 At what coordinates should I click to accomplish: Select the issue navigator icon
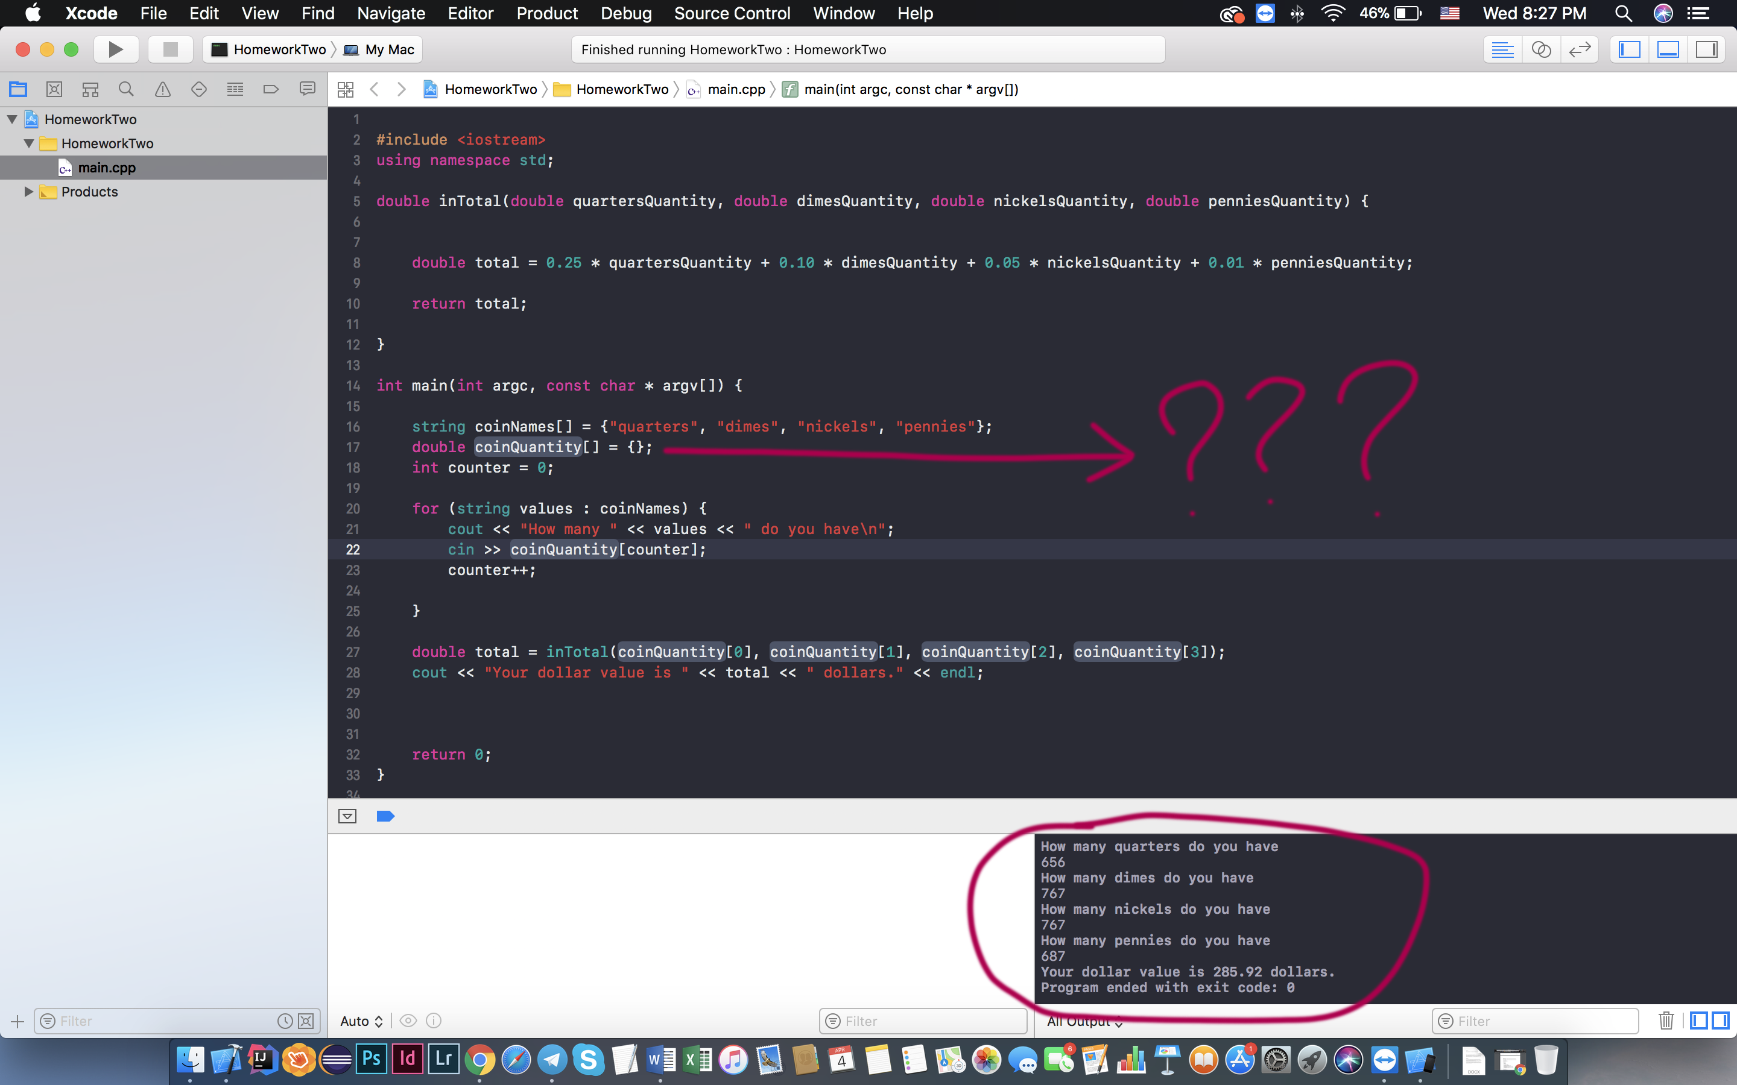coord(164,90)
